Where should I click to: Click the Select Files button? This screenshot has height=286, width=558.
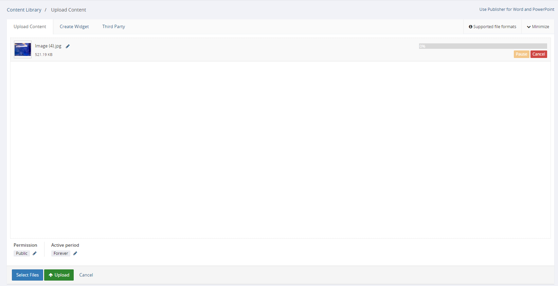click(28, 275)
